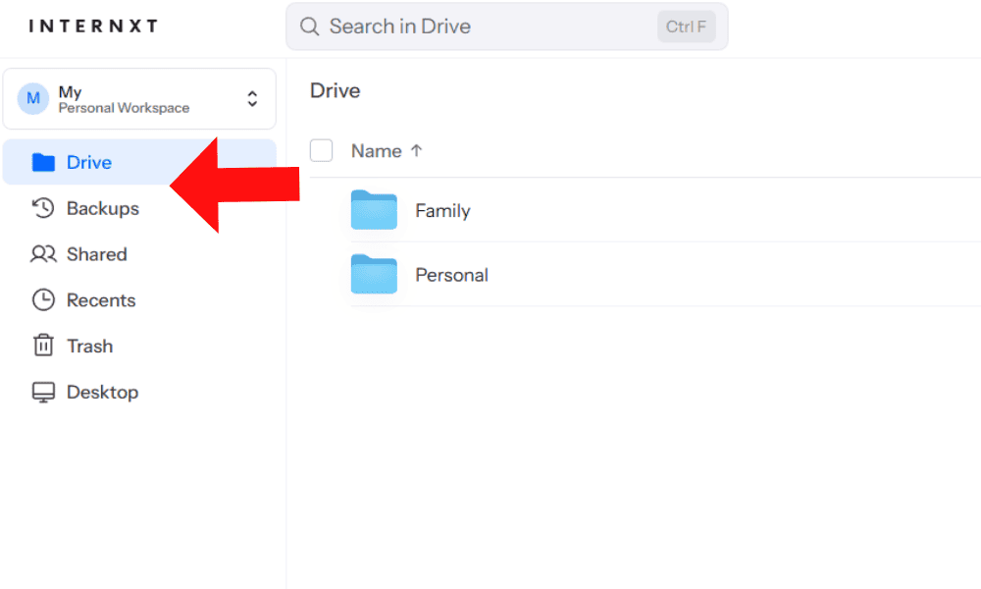Image resolution: width=981 pixels, height=589 pixels.
Task: Click the Family folder icon
Action: (374, 210)
